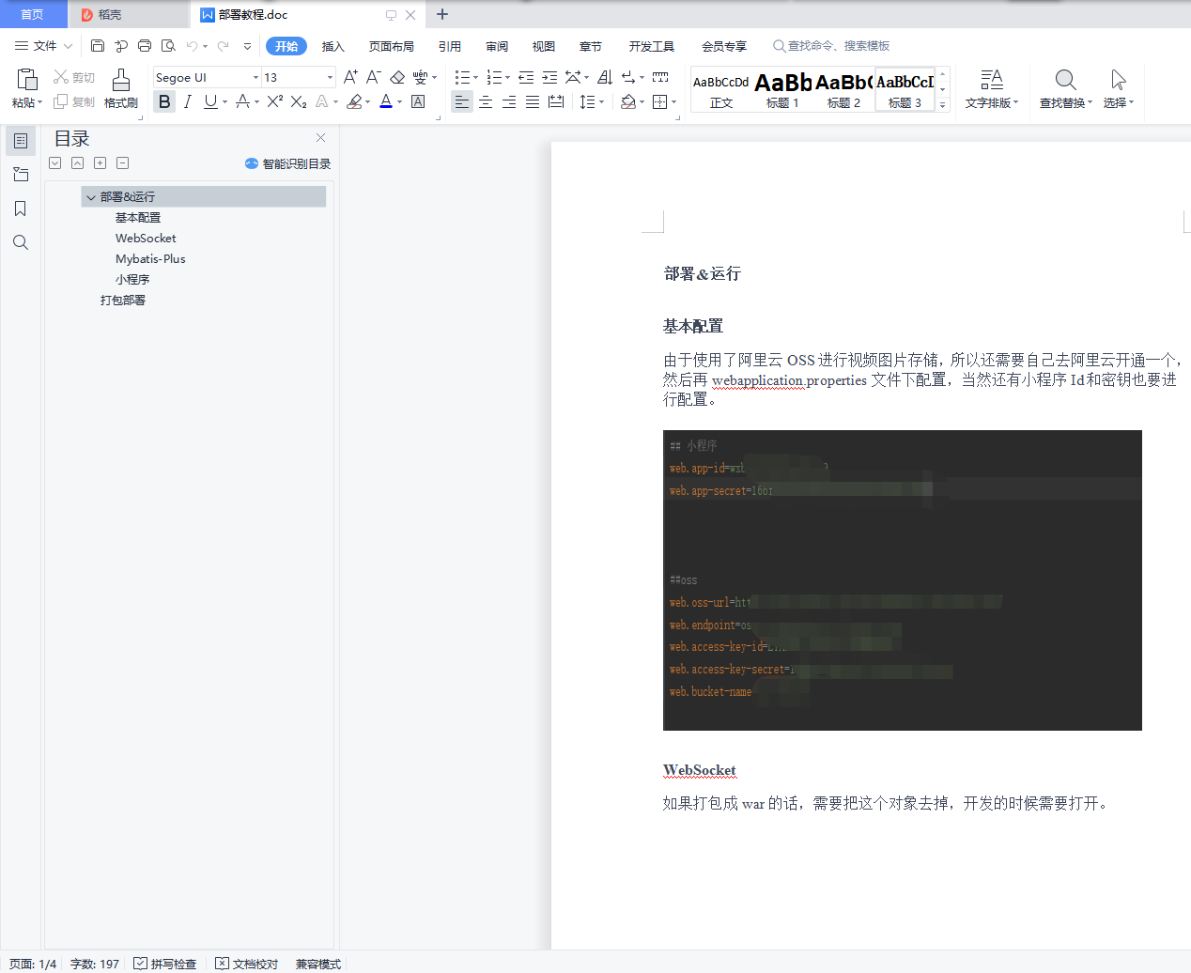Click the bulleted list icon
This screenshot has width=1191, height=973.
click(x=461, y=77)
